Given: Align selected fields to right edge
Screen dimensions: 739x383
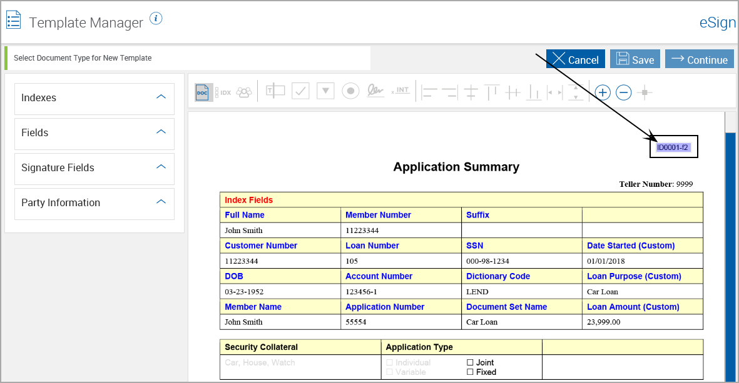Looking at the screenshot, I should pos(450,92).
